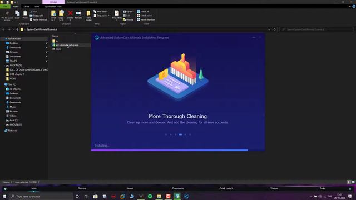Click Edit in the Open group

coord(127,16)
